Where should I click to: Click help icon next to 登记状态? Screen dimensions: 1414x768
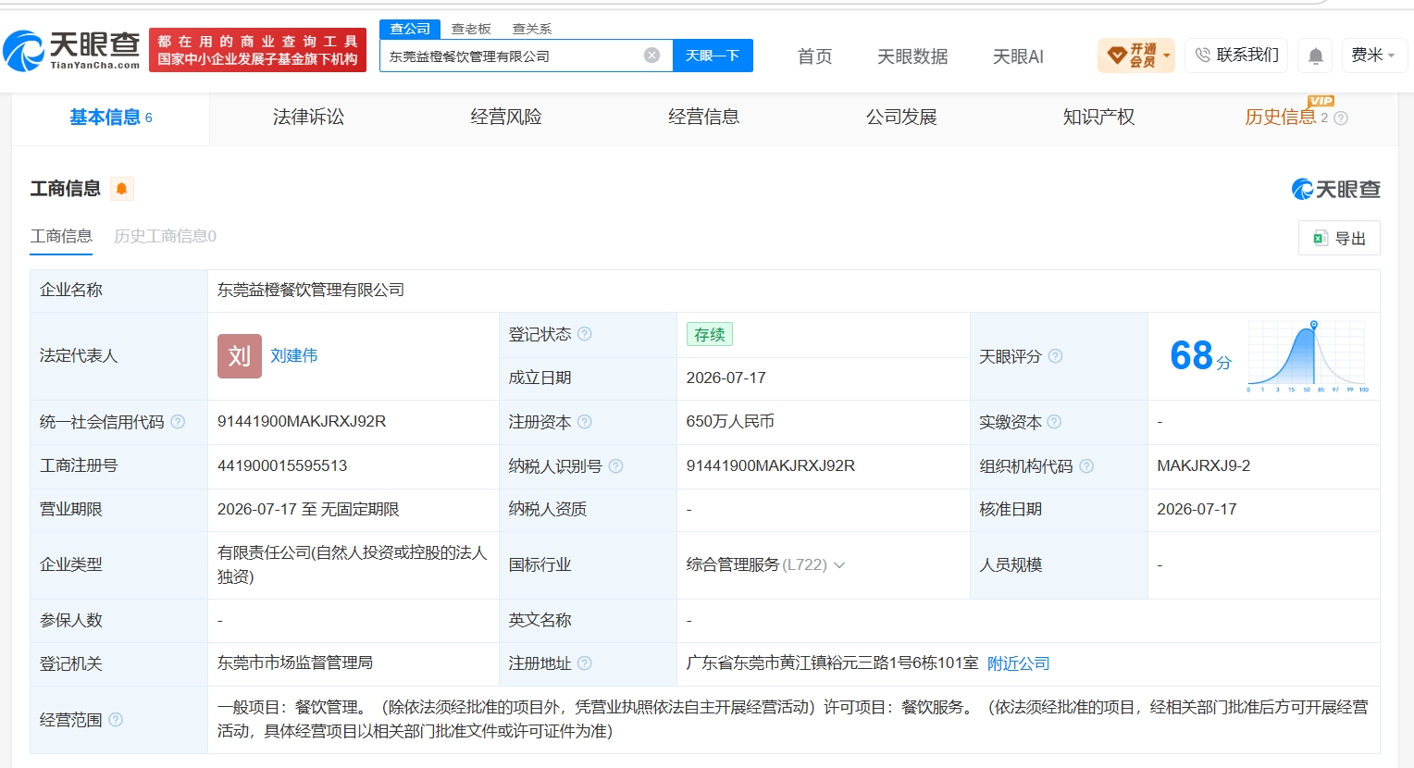point(584,334)
